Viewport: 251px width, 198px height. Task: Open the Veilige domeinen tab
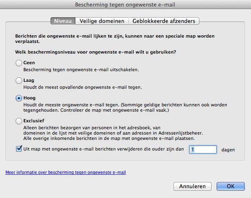point(103,20)
